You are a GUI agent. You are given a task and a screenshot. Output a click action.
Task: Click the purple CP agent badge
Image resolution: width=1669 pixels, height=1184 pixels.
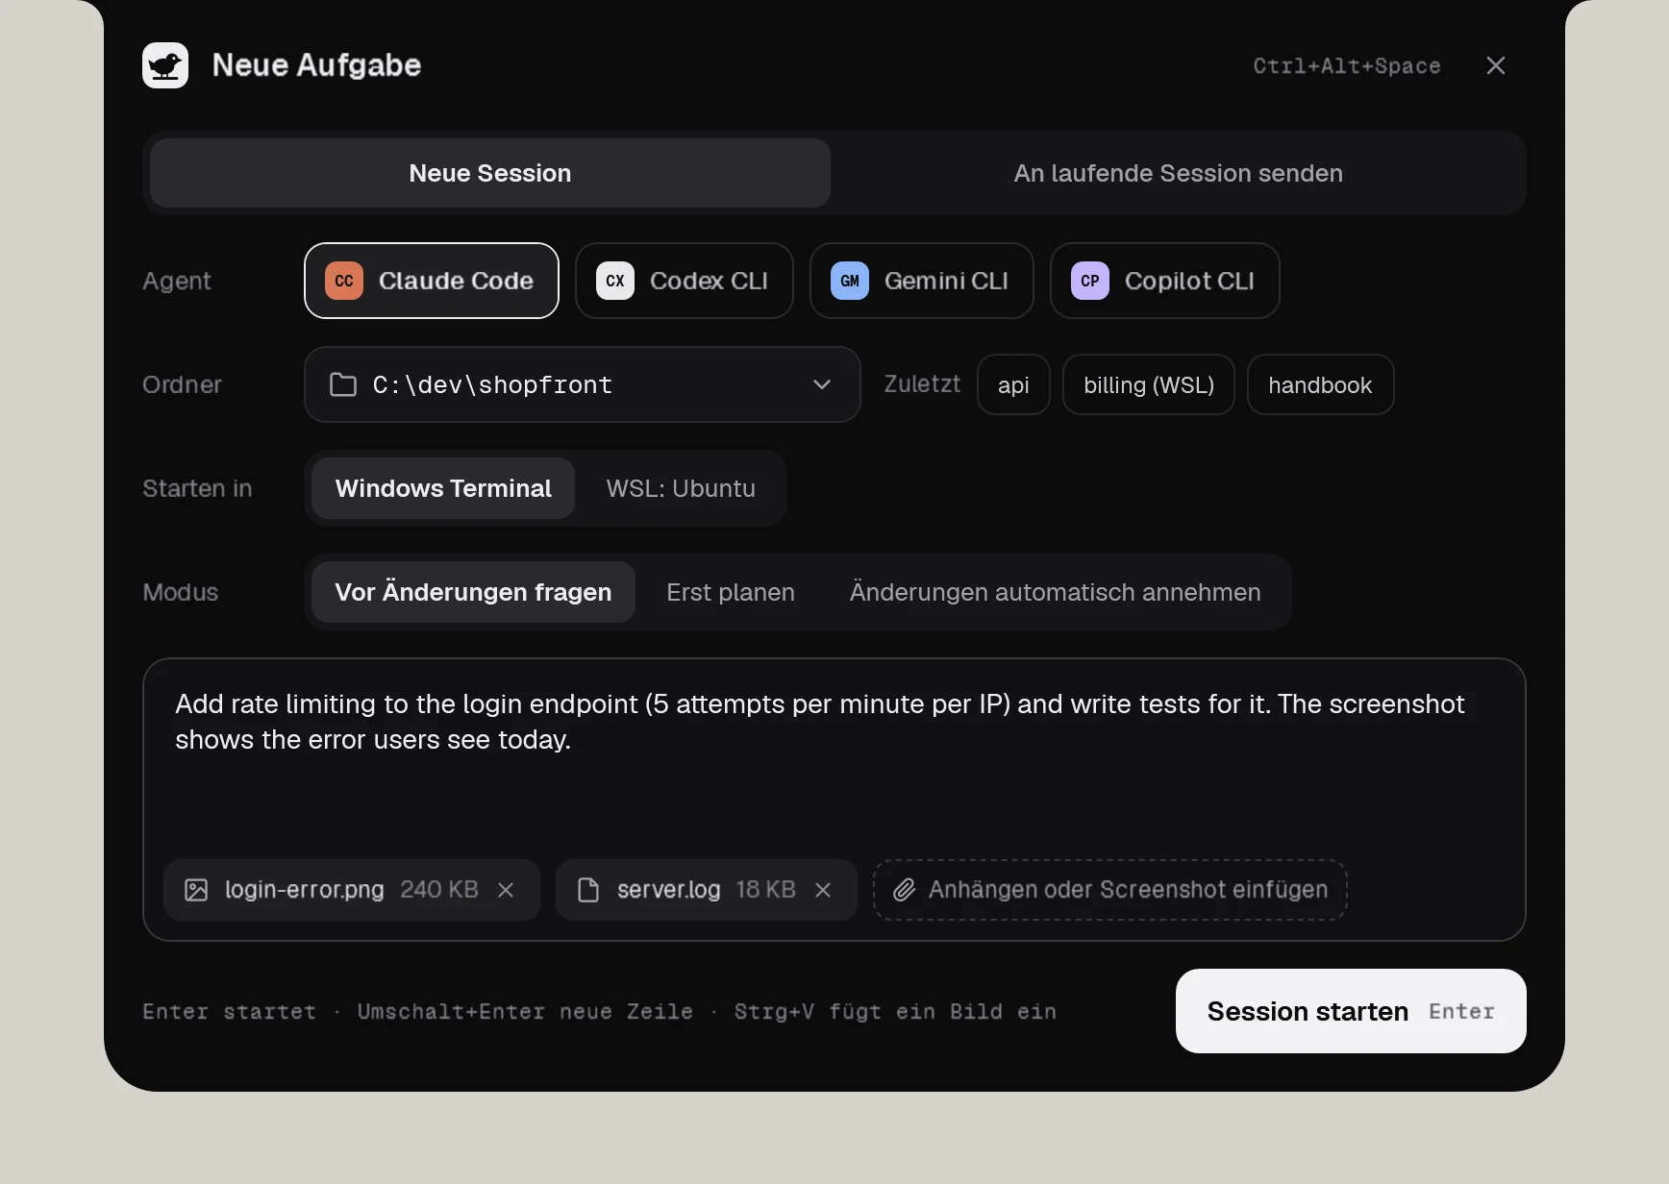1090,281
